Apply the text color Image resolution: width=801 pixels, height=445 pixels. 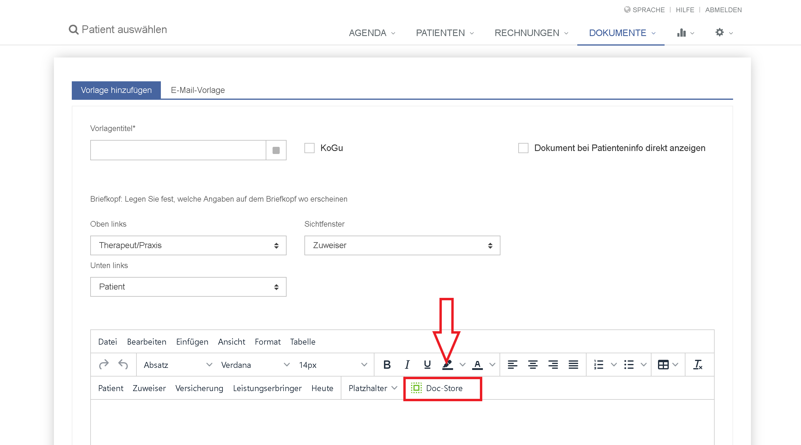[x=477, y=365]
